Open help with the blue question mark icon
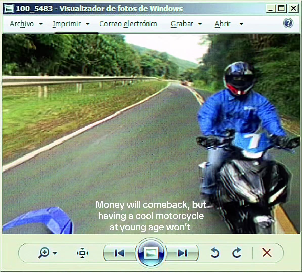Screen dimensions: 302x273 [288, 23]
